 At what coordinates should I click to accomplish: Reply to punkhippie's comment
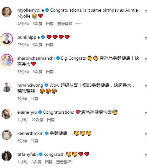tap(50, 45)
